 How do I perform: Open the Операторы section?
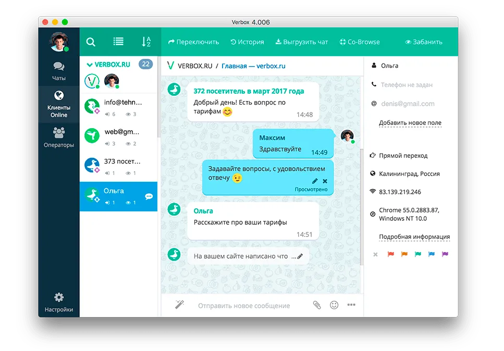pos(59,138)
